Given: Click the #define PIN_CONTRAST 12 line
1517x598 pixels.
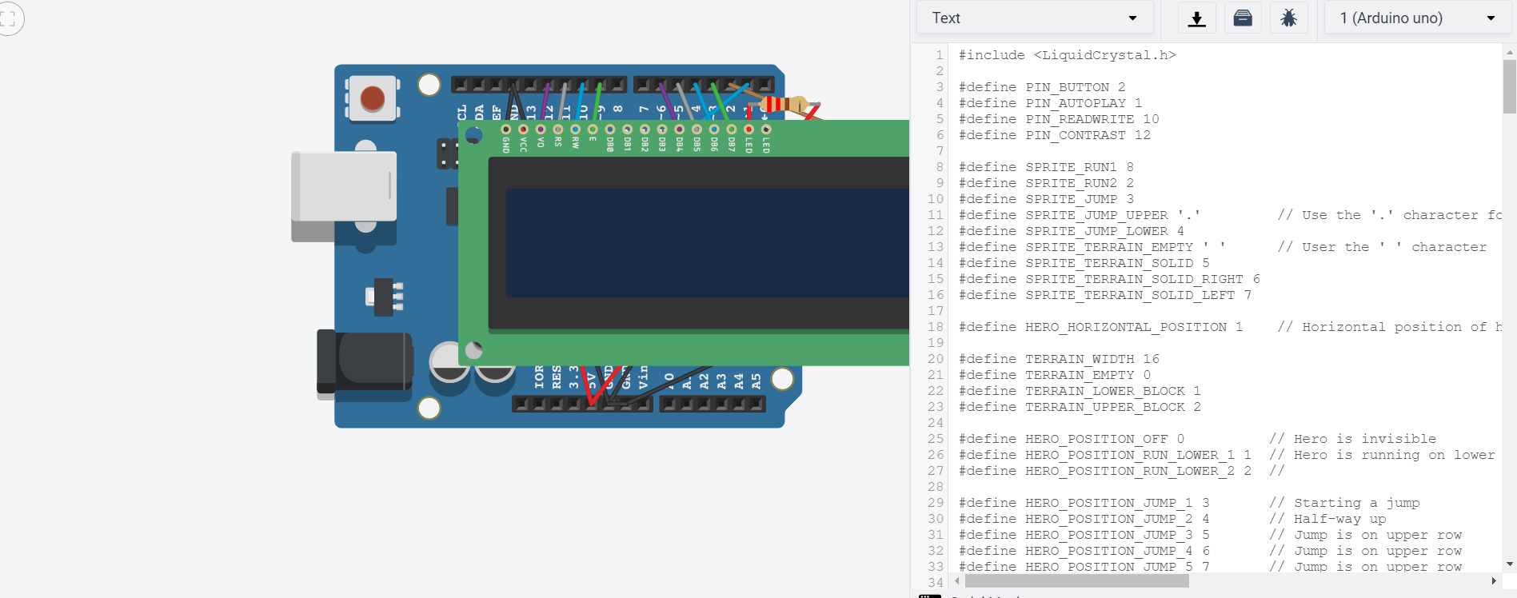Looking at the screenshot, I should pos(1055,135).
